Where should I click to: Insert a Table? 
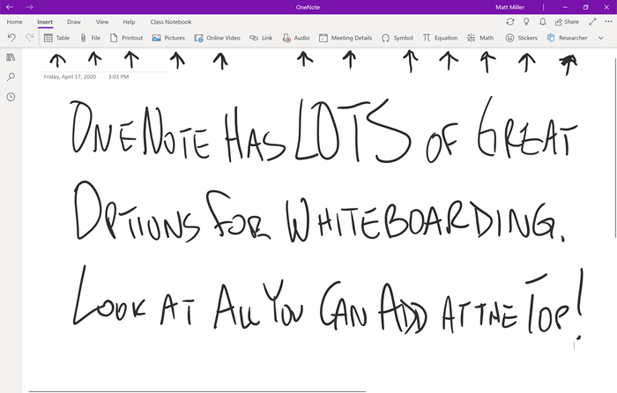tap(56, 38)
